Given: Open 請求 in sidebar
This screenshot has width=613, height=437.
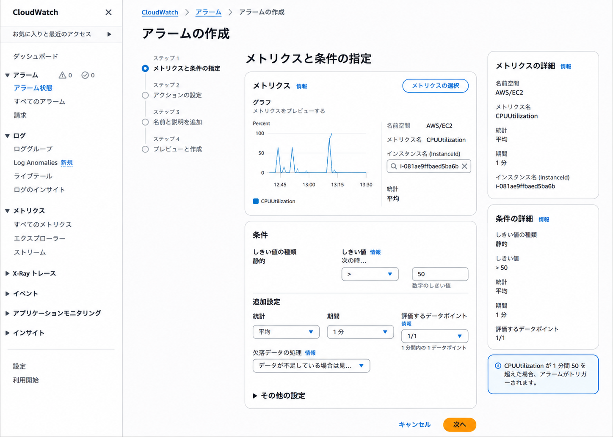Looking at the screenshot, I should click(x=20, y=115).
